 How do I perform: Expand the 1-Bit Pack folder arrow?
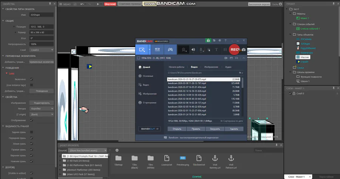tap(60, 161)
